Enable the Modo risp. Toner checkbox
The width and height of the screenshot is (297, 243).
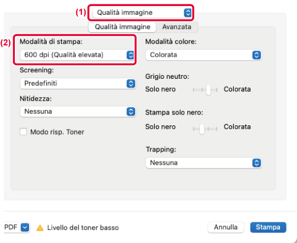pos(23,131)
